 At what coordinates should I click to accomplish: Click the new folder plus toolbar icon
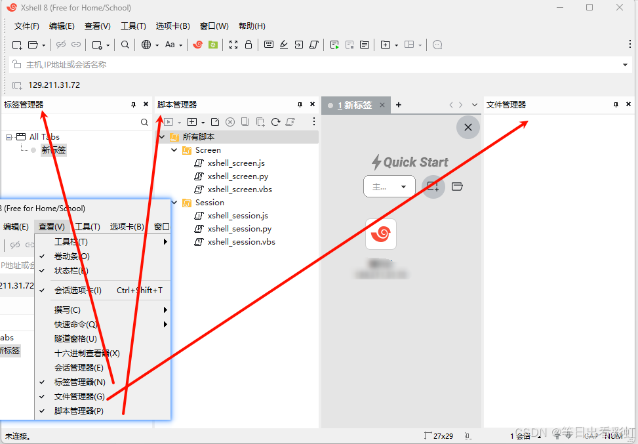click(386, 45)
